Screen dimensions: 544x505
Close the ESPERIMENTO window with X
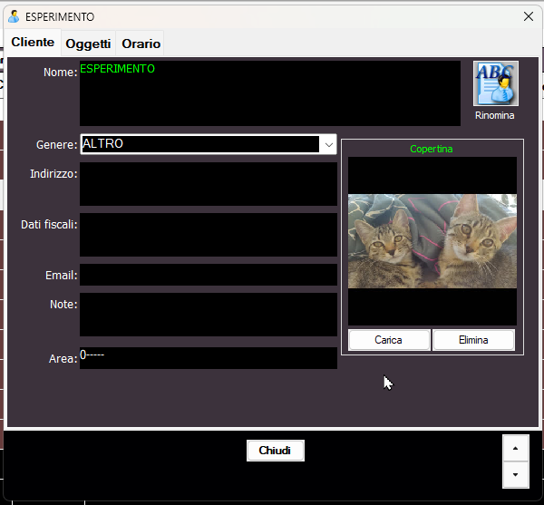click(528, 16)
